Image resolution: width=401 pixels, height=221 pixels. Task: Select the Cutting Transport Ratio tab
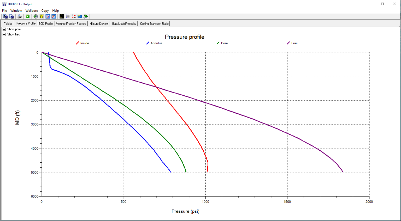[154, 23]
